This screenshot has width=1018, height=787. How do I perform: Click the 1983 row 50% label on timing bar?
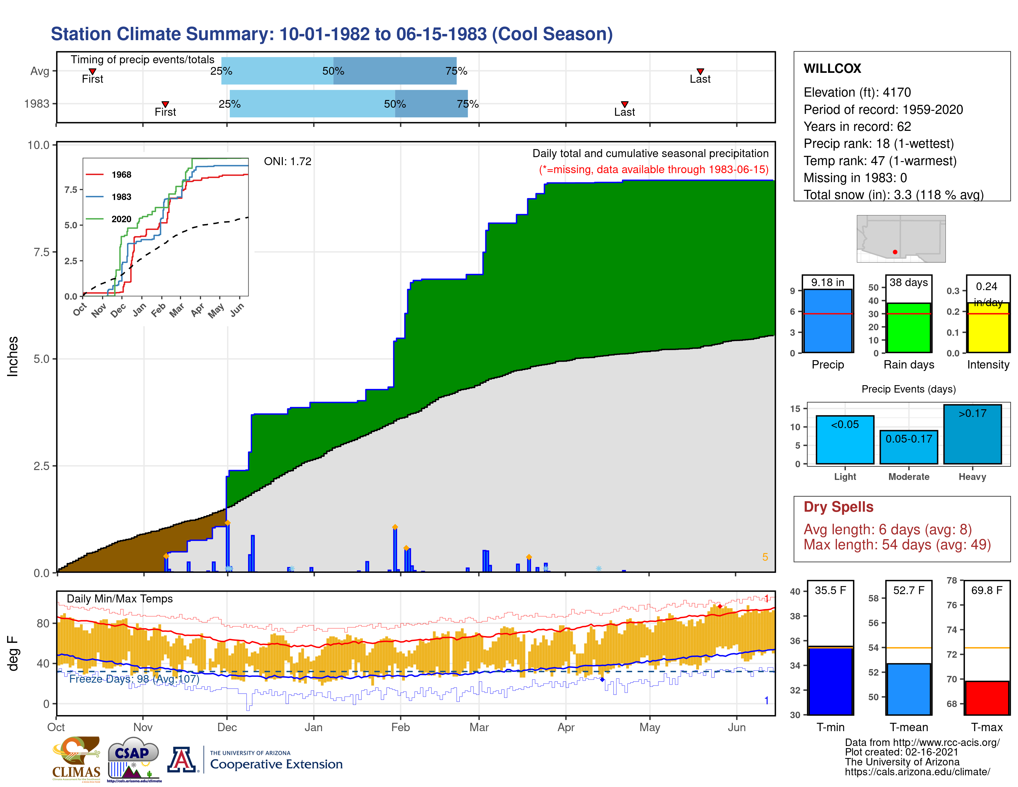pyautogui.click(x=395, y=104)
